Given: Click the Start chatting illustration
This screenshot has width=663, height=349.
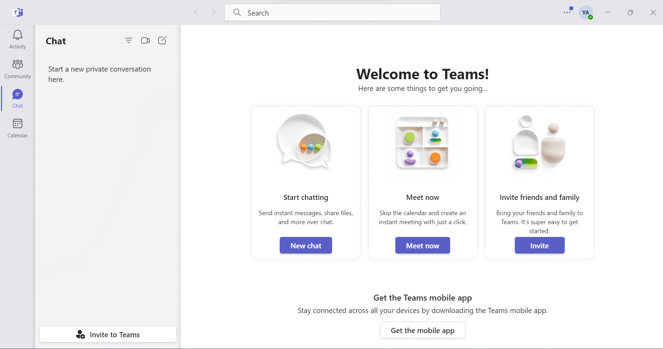Looking at the screenshot, I should pyautogui.click(x=305, y=142).
